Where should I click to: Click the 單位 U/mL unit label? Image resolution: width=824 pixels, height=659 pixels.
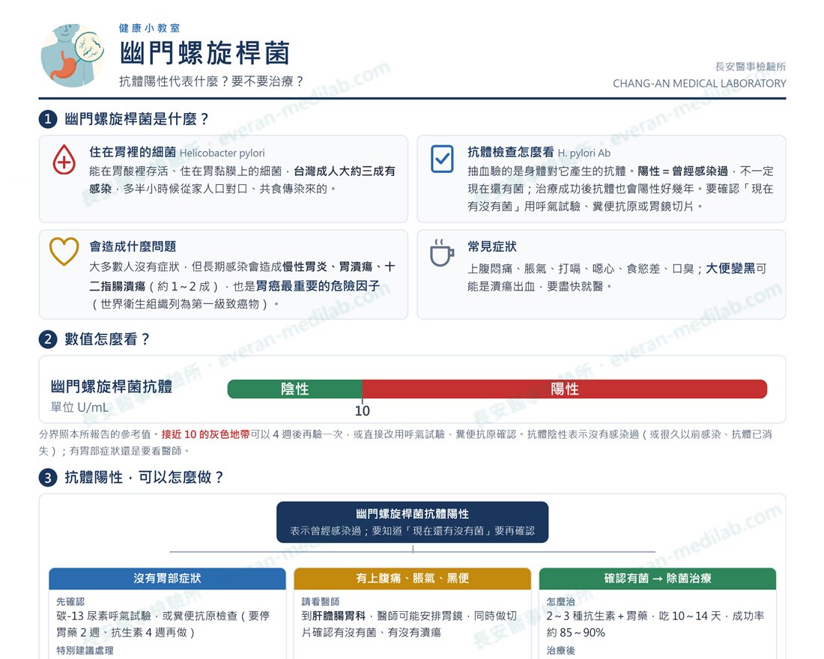tap(79, 407)
